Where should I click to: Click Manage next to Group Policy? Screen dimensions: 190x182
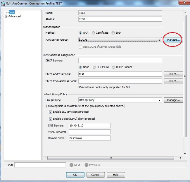click(173, 100)
